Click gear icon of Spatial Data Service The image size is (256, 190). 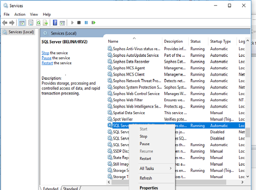click(x=110, y=113)
